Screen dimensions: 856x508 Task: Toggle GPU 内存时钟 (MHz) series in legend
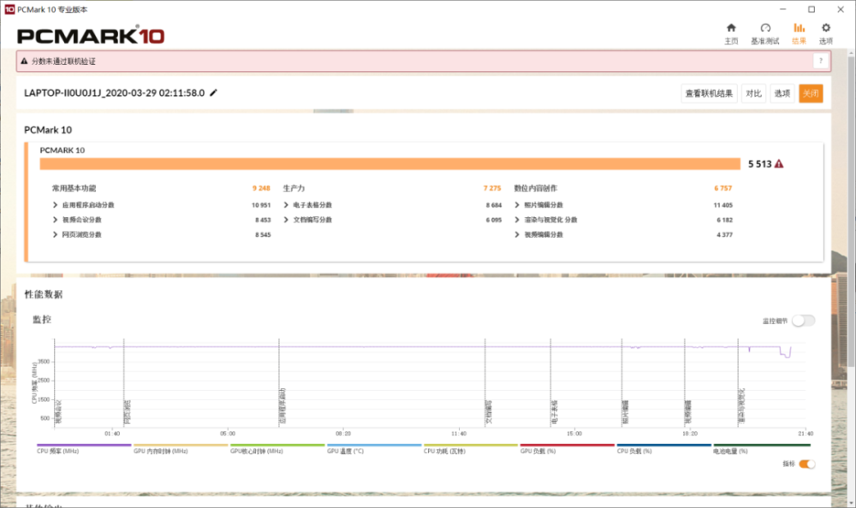point(181,448)
